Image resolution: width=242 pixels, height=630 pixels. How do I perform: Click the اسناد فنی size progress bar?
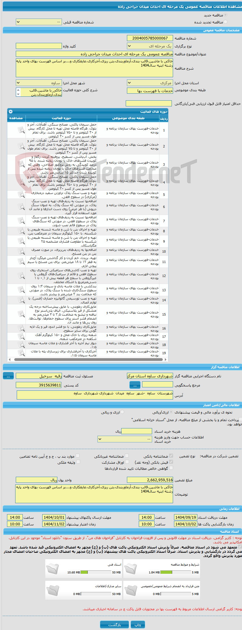pyautogui.click(x=96, y=572)
